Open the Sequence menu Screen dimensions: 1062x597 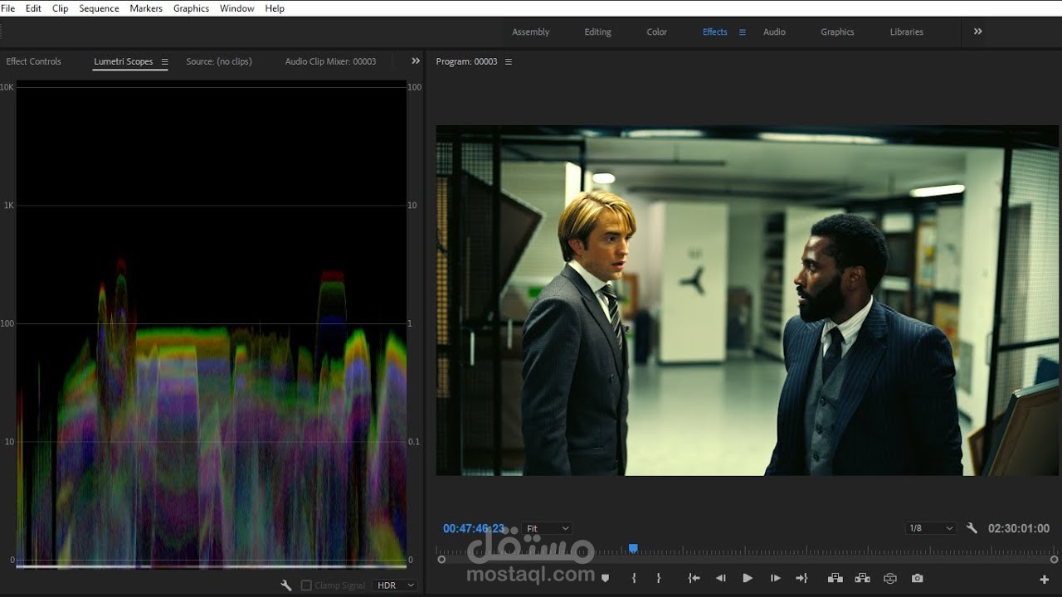99,8
